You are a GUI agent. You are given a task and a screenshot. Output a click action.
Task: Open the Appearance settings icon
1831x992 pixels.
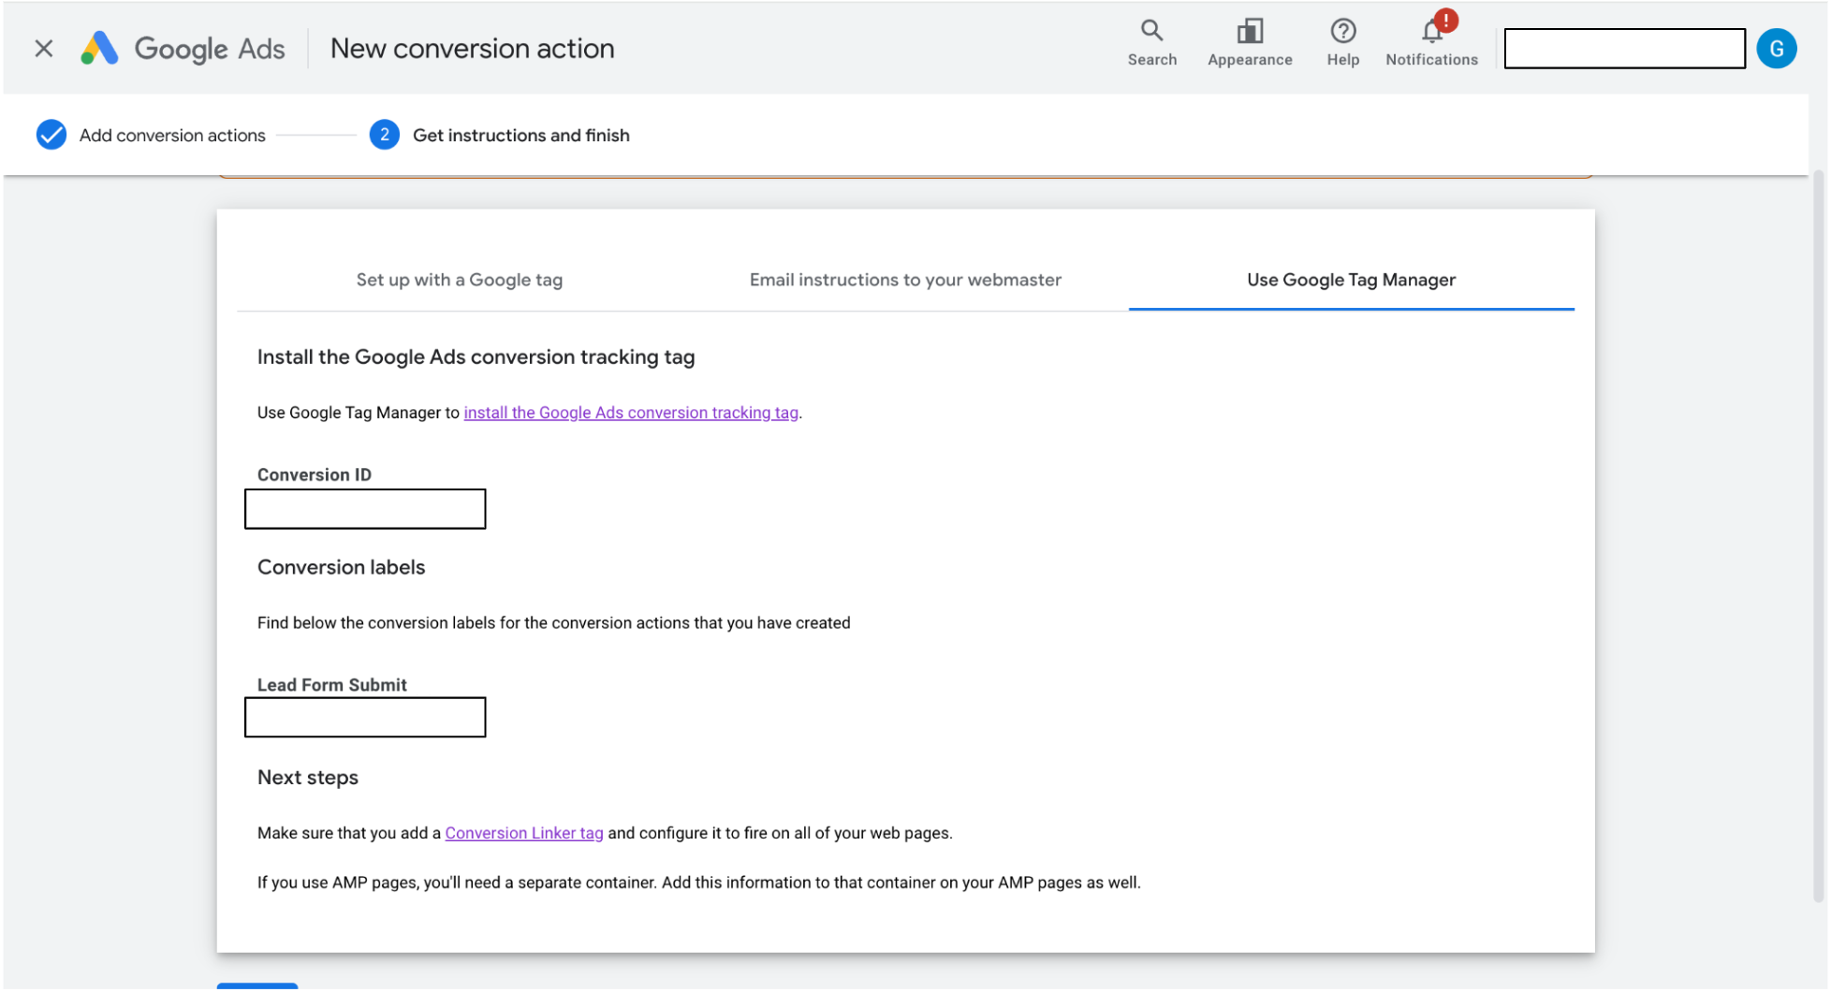point(1249,32)
